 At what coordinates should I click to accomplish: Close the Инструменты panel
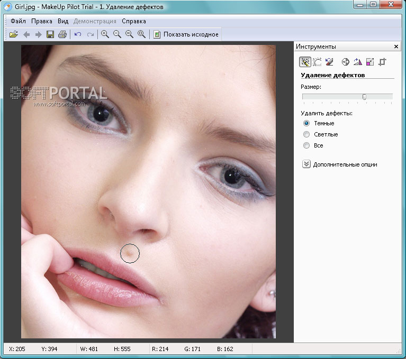[x=396, y=47]
